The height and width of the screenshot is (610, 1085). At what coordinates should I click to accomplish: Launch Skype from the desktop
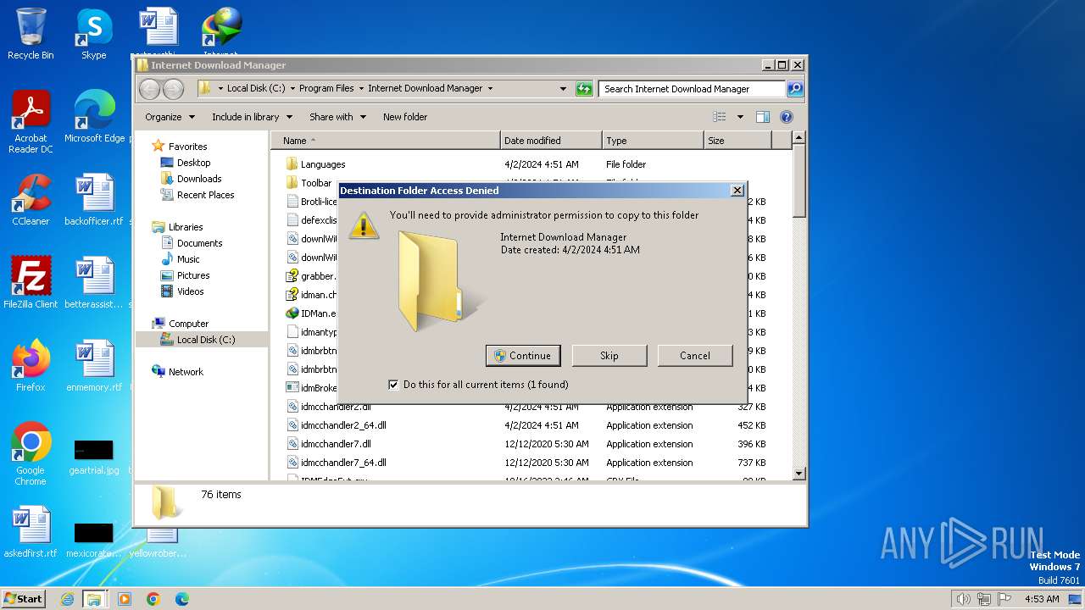[x=93, y=34]
